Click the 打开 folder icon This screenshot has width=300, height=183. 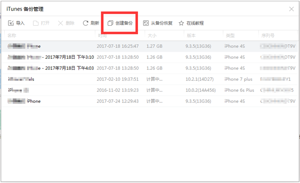click(x=36, y=23)
